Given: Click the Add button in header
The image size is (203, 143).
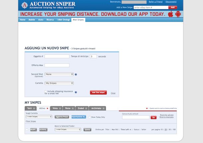Looking at the screenshot, I should tap(173, 7).
